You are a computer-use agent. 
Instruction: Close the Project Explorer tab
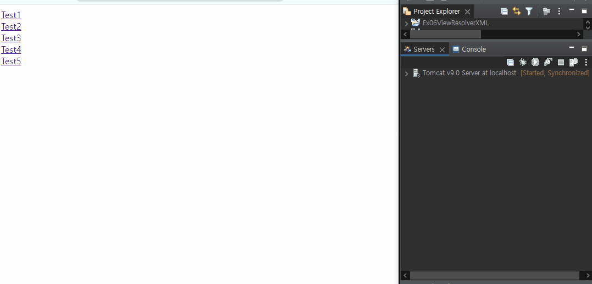(x=467, y=12)
